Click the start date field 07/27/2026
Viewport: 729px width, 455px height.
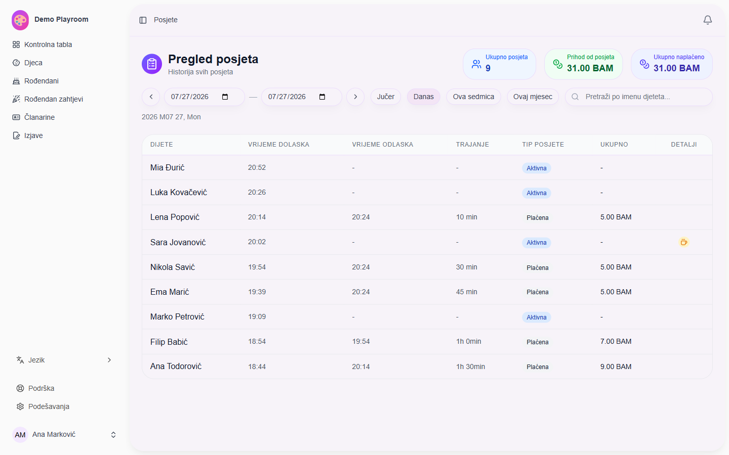pos(205,97)
